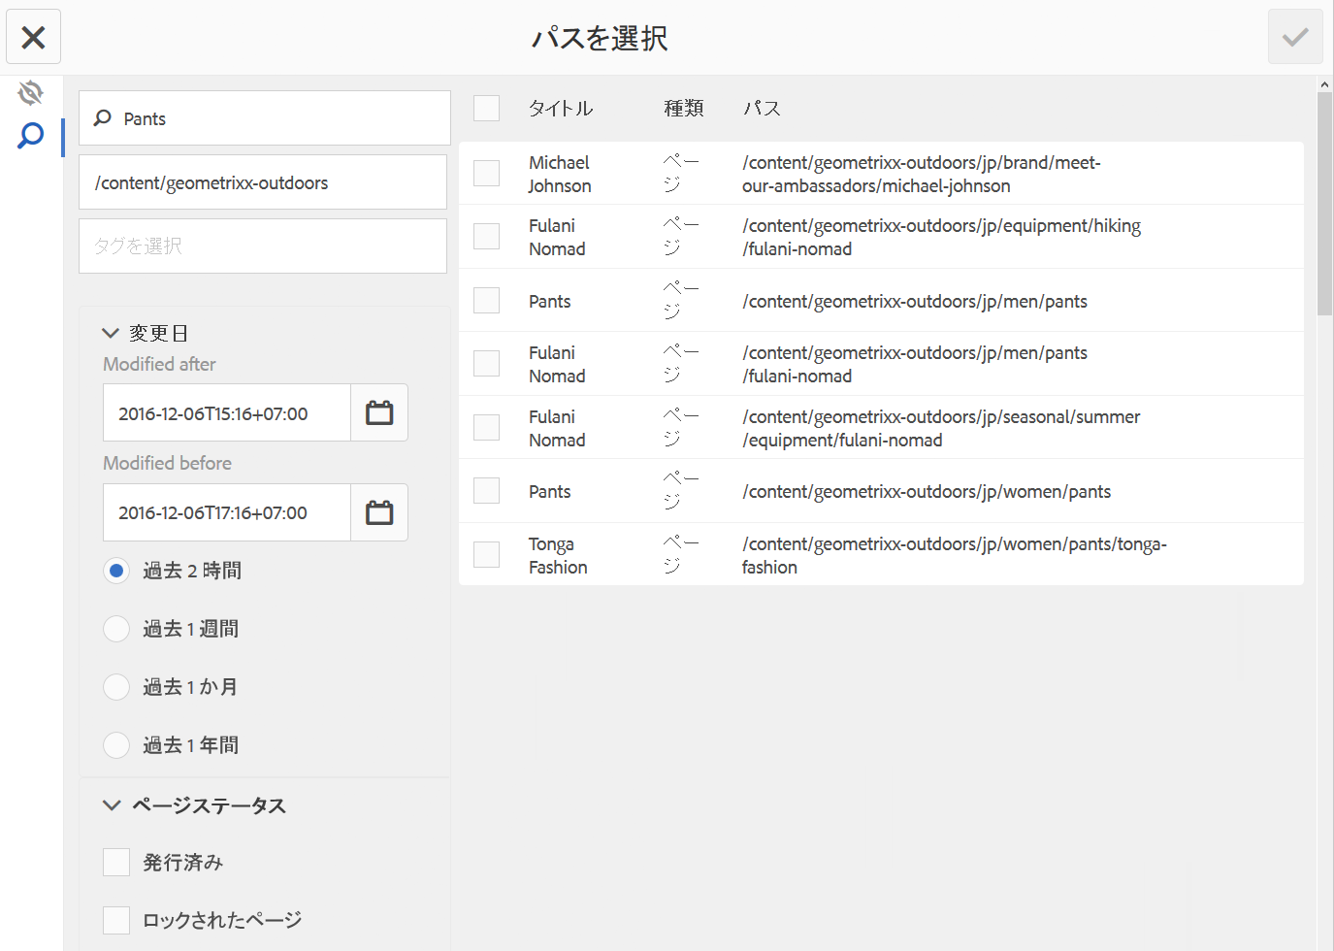This screenshot has height=951, width=1334.
Task: Open calendar picker for Modified before
Action: point(379,512)
